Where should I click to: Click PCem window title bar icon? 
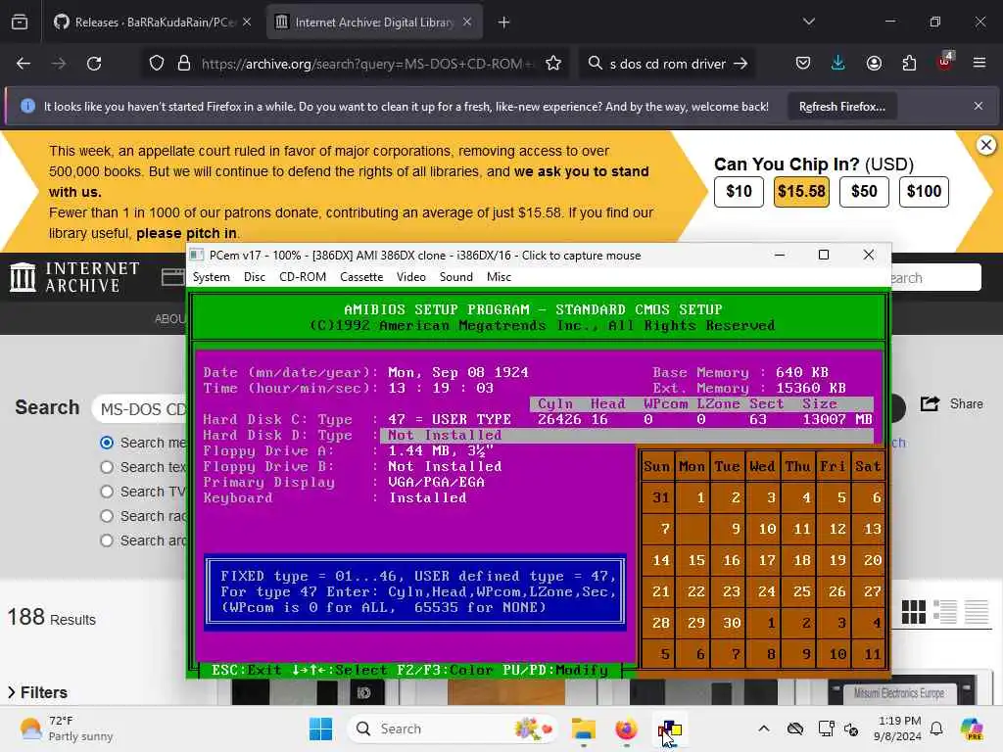(x=197, y=255)
